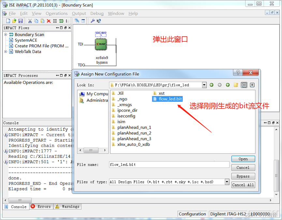Click the grayed Forward arrow in dialog

click(220, 85)
